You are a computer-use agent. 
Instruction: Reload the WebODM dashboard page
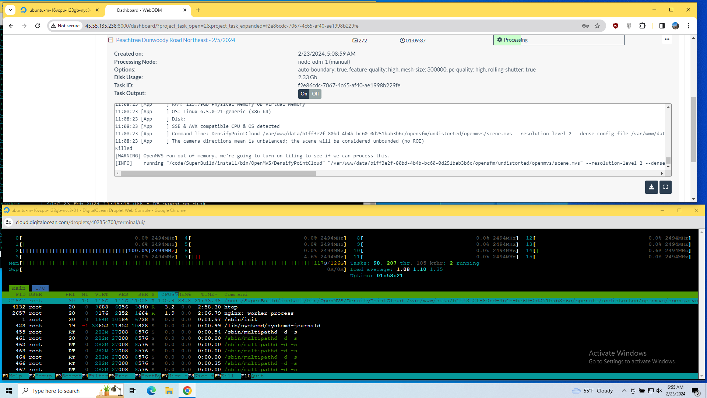click(38, 26)
